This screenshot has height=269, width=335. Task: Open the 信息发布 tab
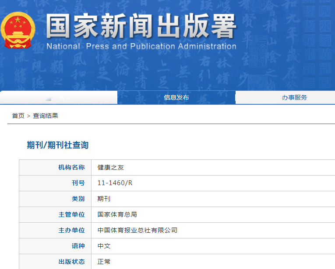pyautogui.click(x=176, y=97)
